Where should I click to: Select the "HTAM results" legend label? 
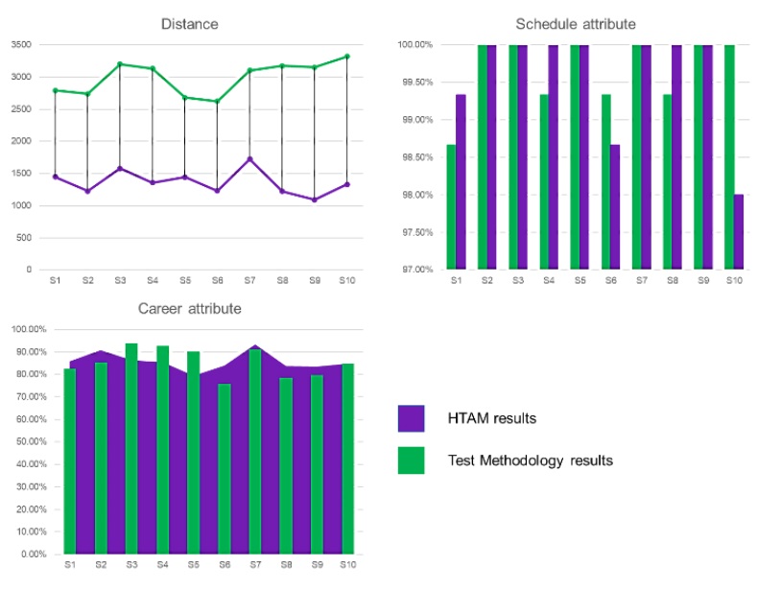point(491,418)
